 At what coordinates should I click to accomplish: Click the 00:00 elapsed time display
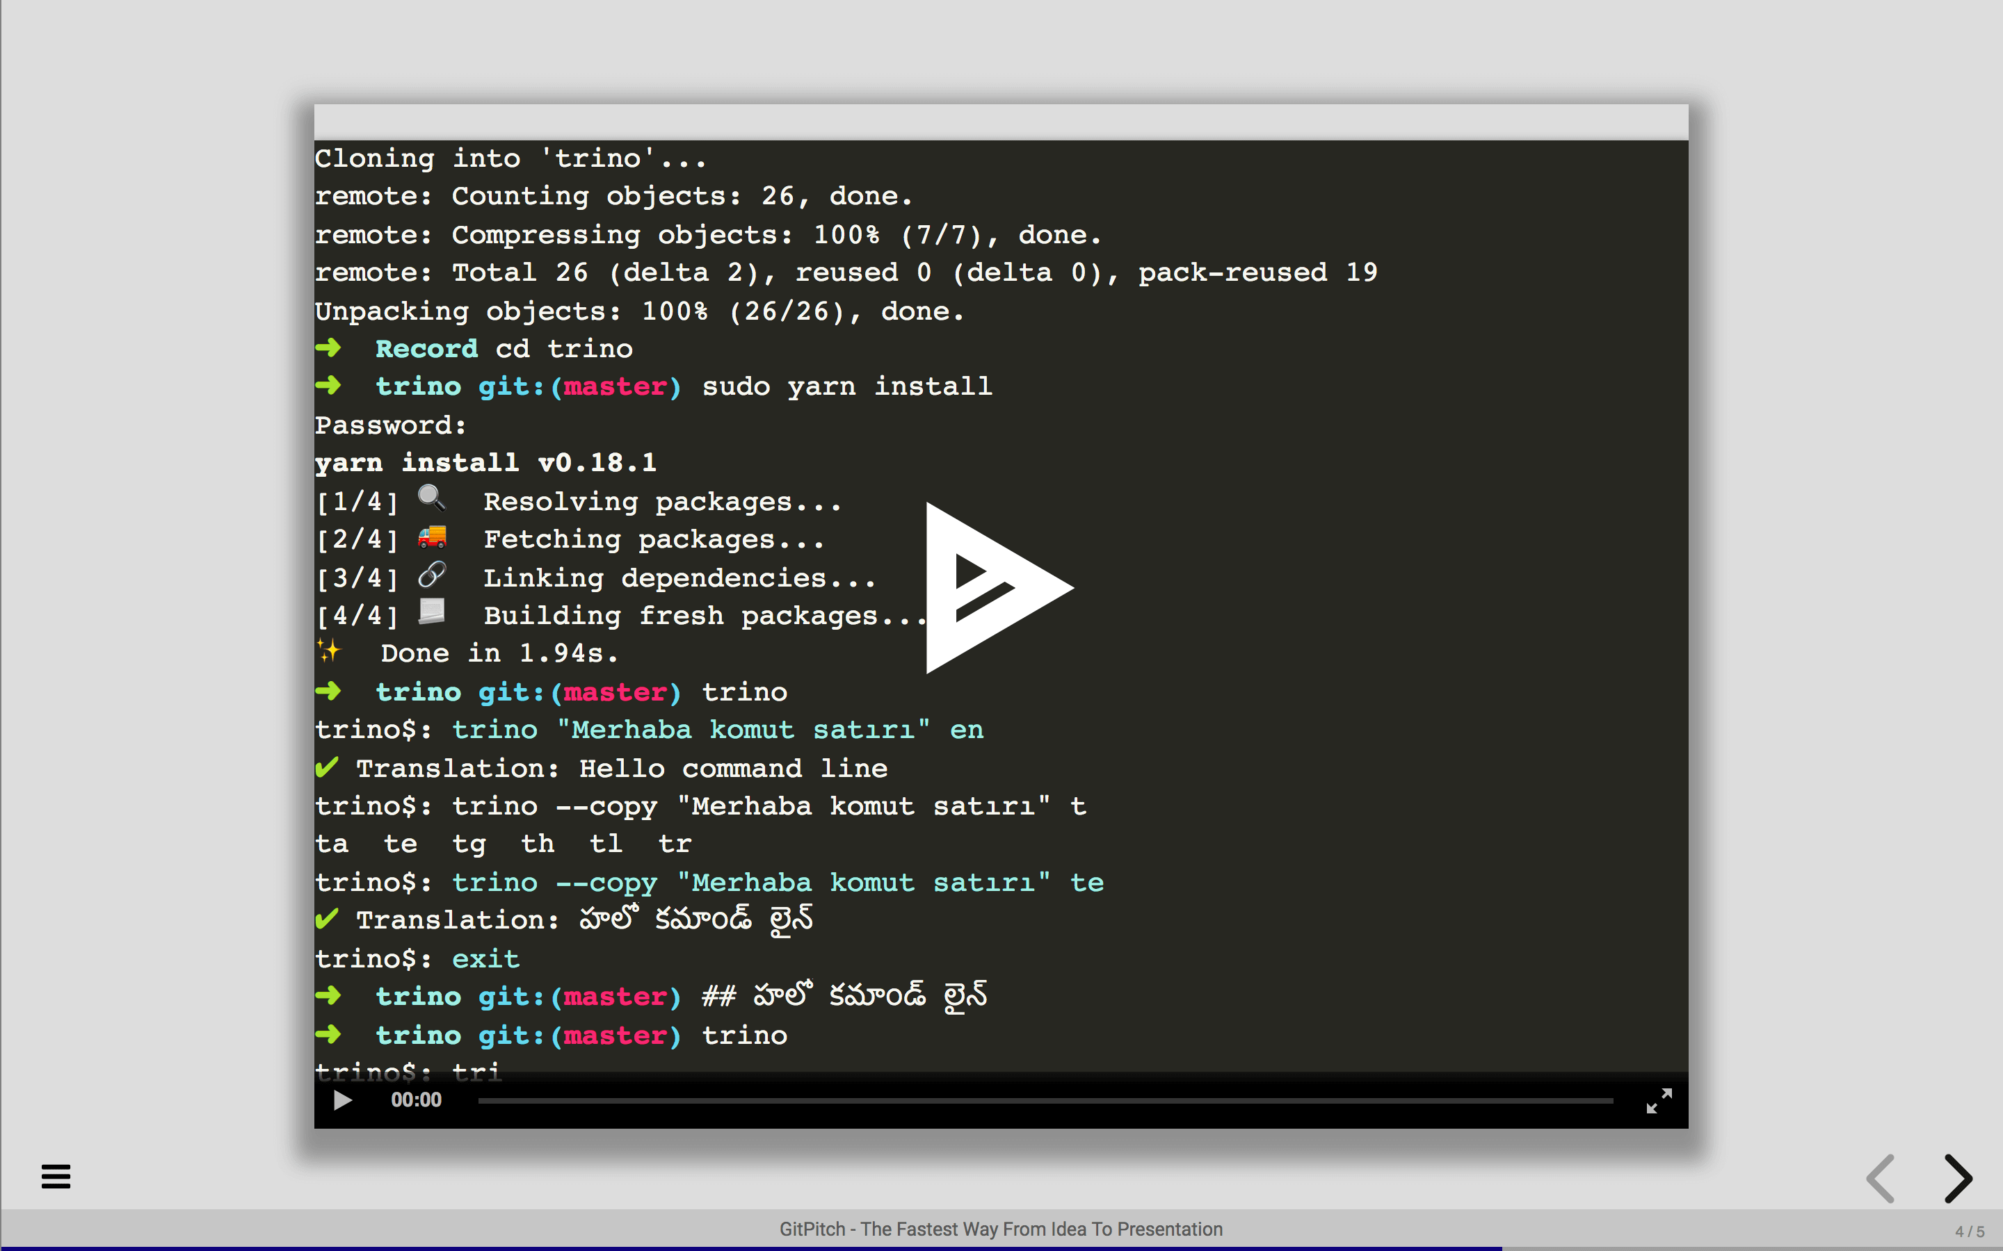tap(417, 1099)
